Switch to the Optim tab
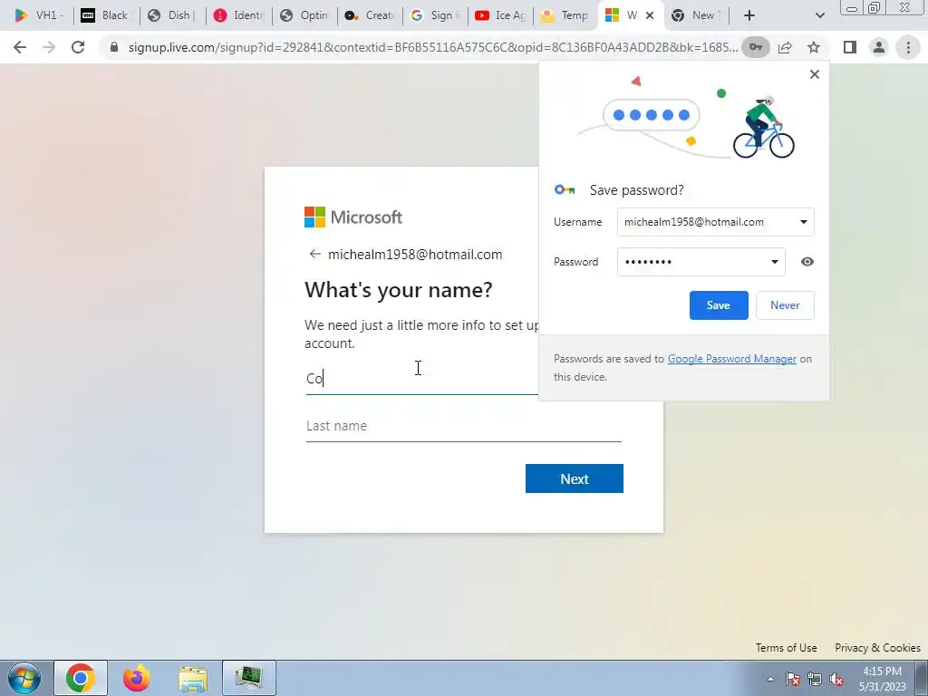Viewport: 928px width, 696px height. click(304, 15)
